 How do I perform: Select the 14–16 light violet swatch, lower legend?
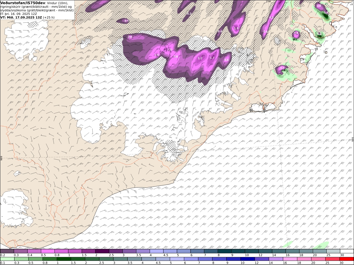(x=275, y=259)
